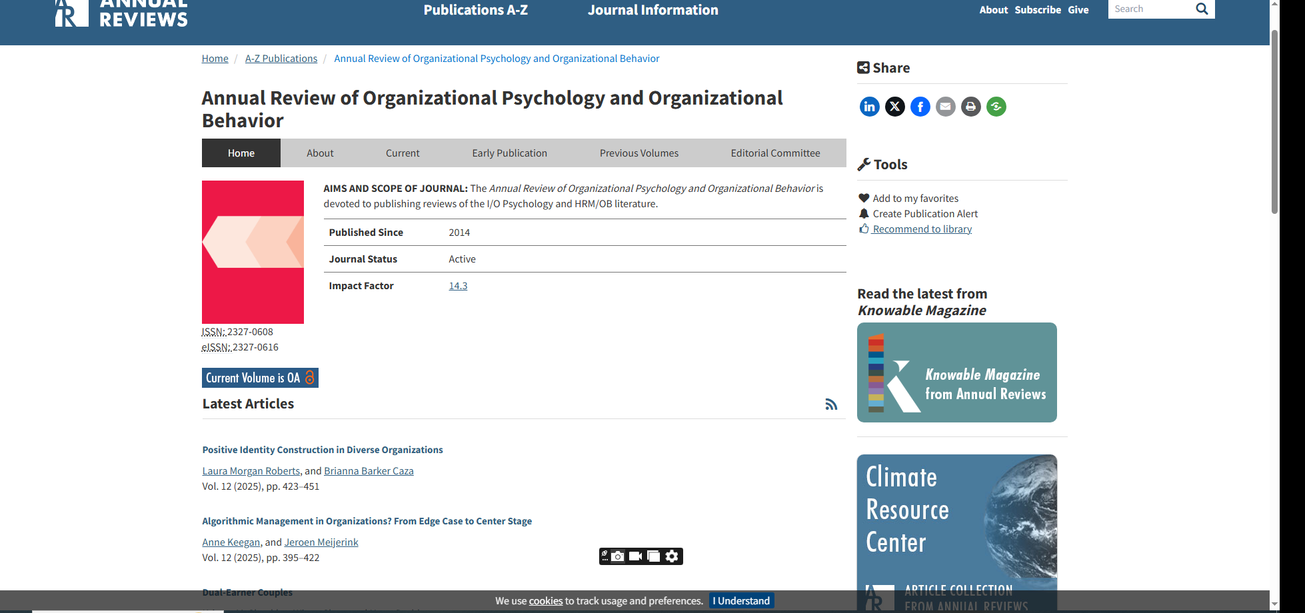Open the Knowable Magazine banner
Screen dimensions: 1305x613
point(956,372)
